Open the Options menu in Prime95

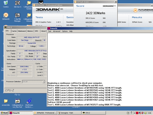pos(65,31)
